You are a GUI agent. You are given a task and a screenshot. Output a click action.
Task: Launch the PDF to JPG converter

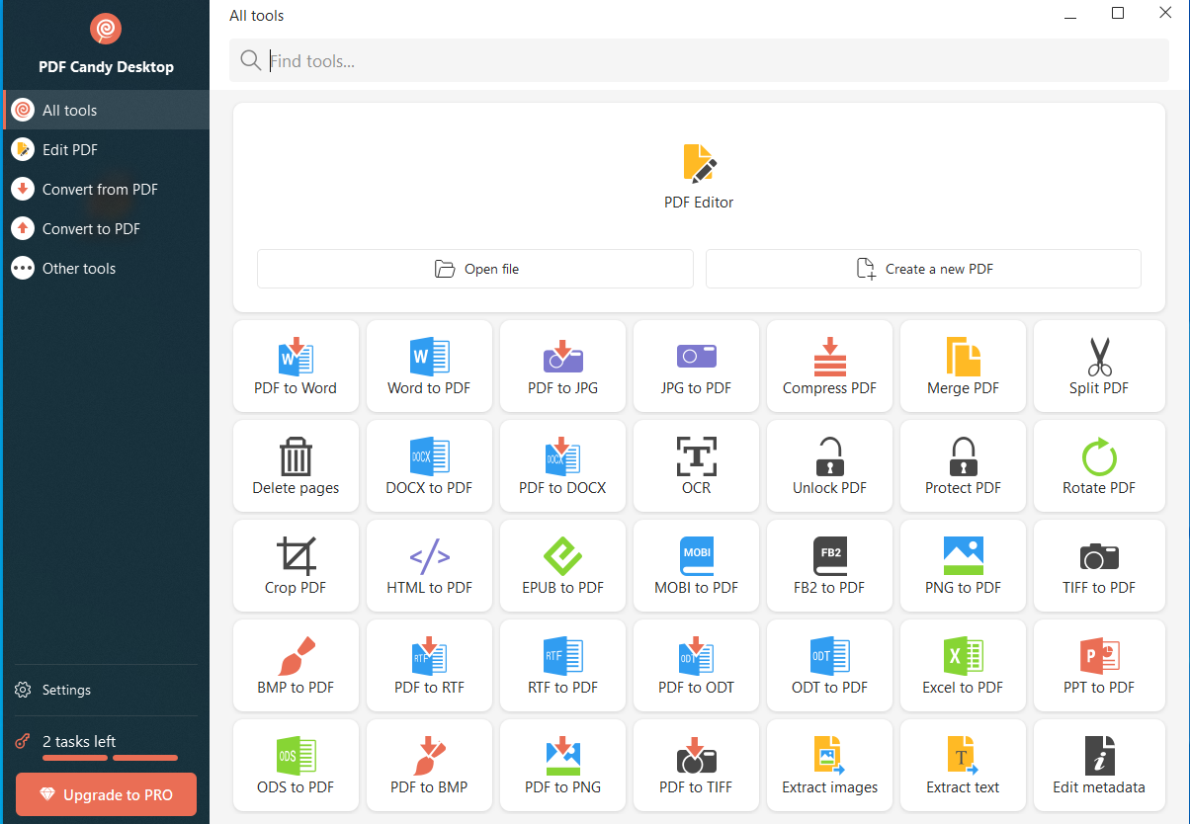(x=562, y=367)
